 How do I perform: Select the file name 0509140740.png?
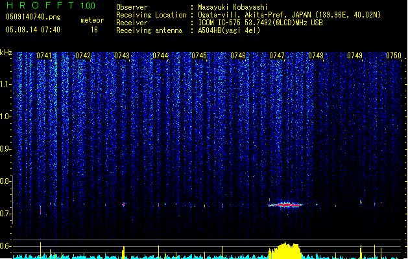[33, 17]
